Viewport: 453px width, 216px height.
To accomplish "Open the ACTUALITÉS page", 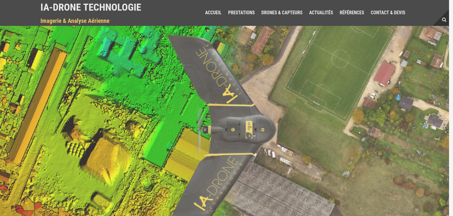I will pyautogui.click(x=321, y=13).
